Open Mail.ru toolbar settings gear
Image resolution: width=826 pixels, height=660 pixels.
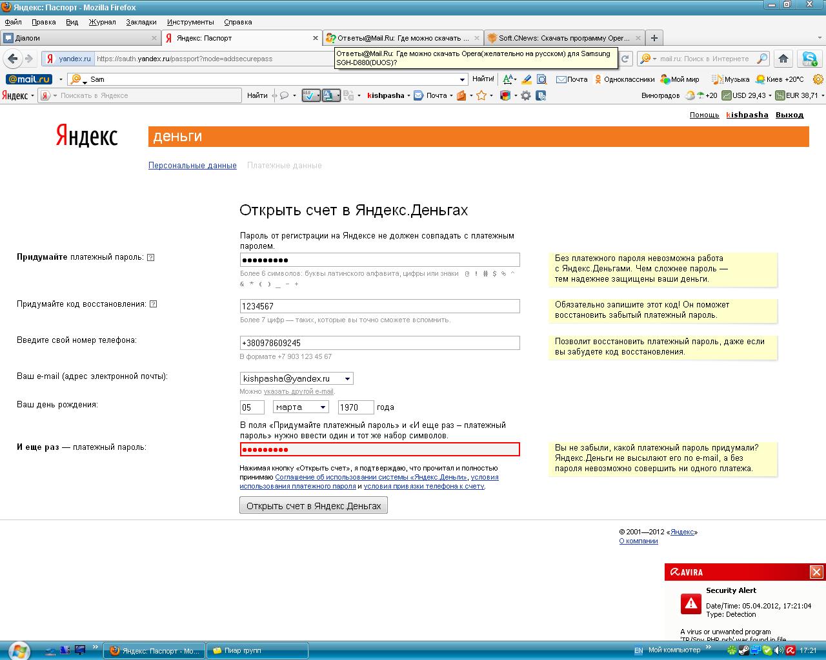coord(818,79)
